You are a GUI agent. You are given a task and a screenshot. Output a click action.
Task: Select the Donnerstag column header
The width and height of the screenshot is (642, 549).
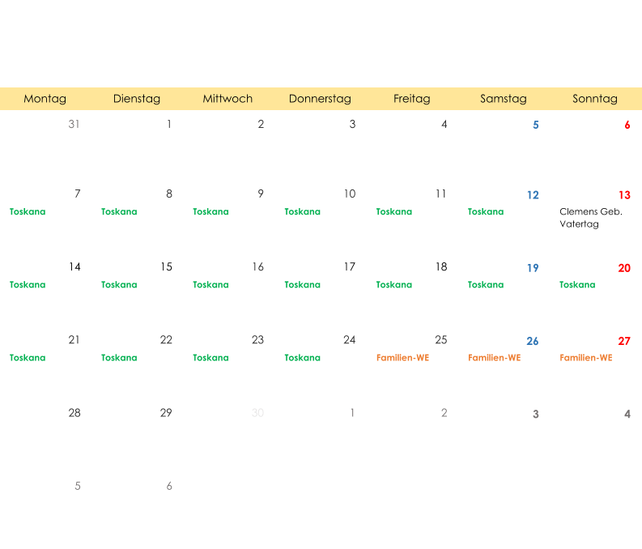pyautogui.click(x=320, y=99)
